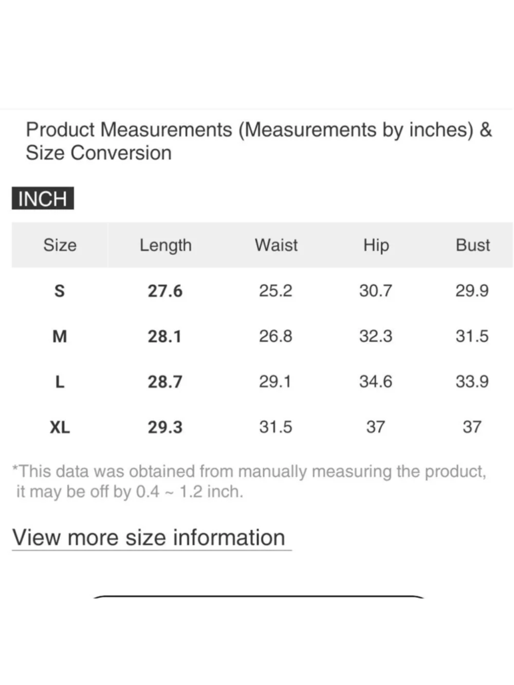The image size is (514, 685).
Task: Click the manual measuring disclaimer note
Action: (x=249, y=482)
